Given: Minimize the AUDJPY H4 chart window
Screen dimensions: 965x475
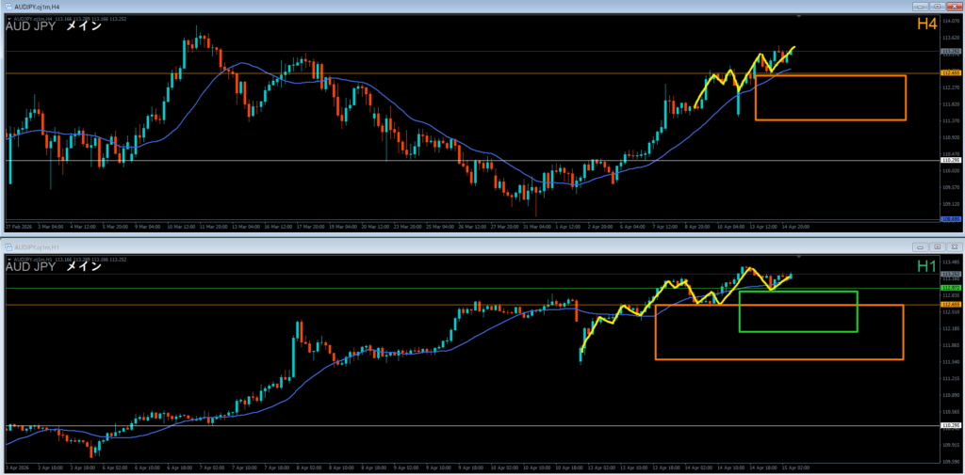Looking at the screenshot, I should [922, 6].
